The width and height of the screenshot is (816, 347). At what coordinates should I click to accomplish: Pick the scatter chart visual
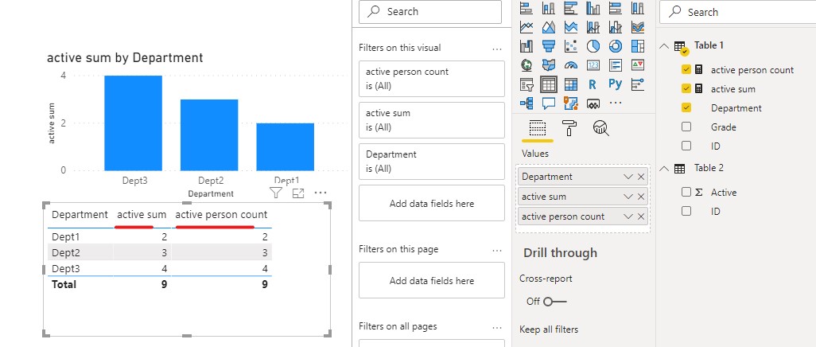coord(571,46)
